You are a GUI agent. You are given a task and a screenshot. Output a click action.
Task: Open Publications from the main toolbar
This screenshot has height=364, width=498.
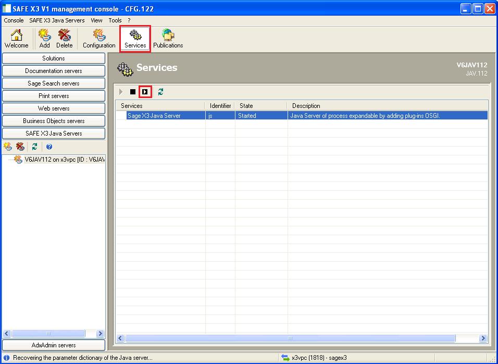(x=168, y=39)
